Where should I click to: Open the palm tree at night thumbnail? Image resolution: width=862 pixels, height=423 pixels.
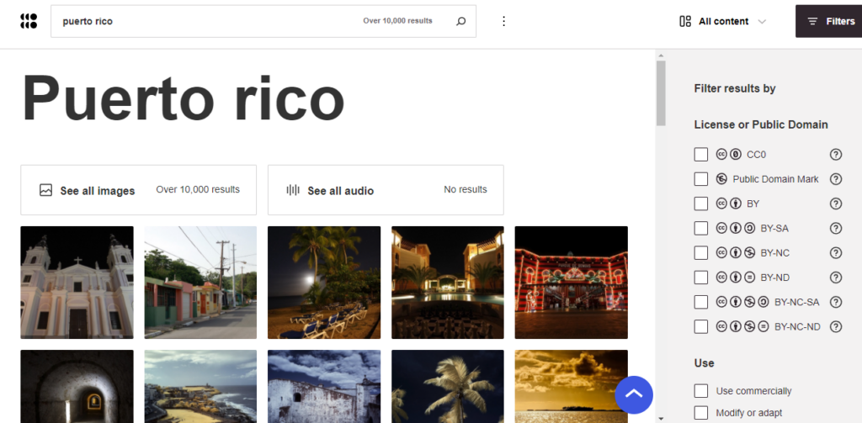click(448, 386)
